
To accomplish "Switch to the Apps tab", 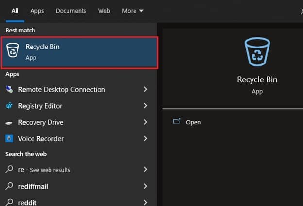I will coord(37,11).
